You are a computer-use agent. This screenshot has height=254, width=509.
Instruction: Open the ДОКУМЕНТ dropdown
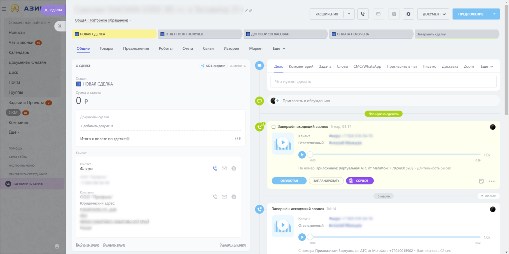click(x=433, y=14)
